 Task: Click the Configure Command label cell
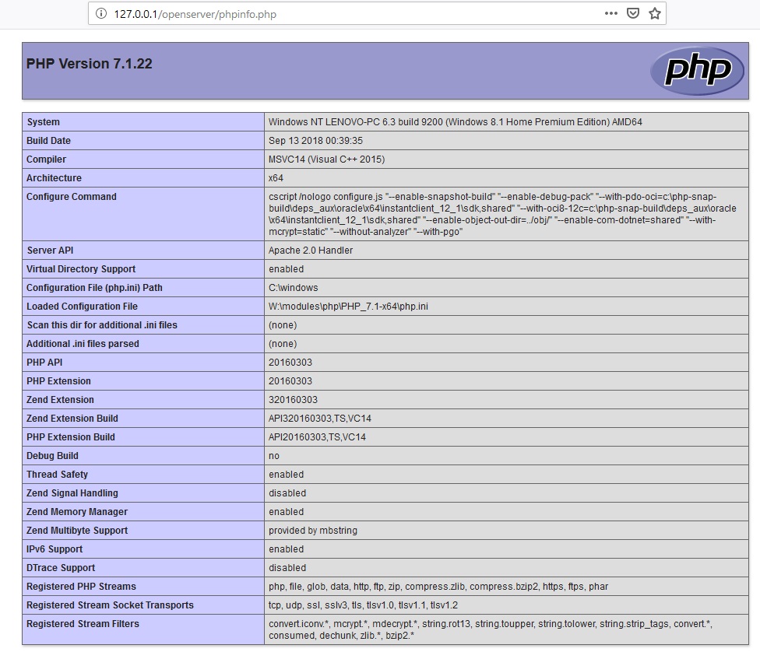pos(72,197)
